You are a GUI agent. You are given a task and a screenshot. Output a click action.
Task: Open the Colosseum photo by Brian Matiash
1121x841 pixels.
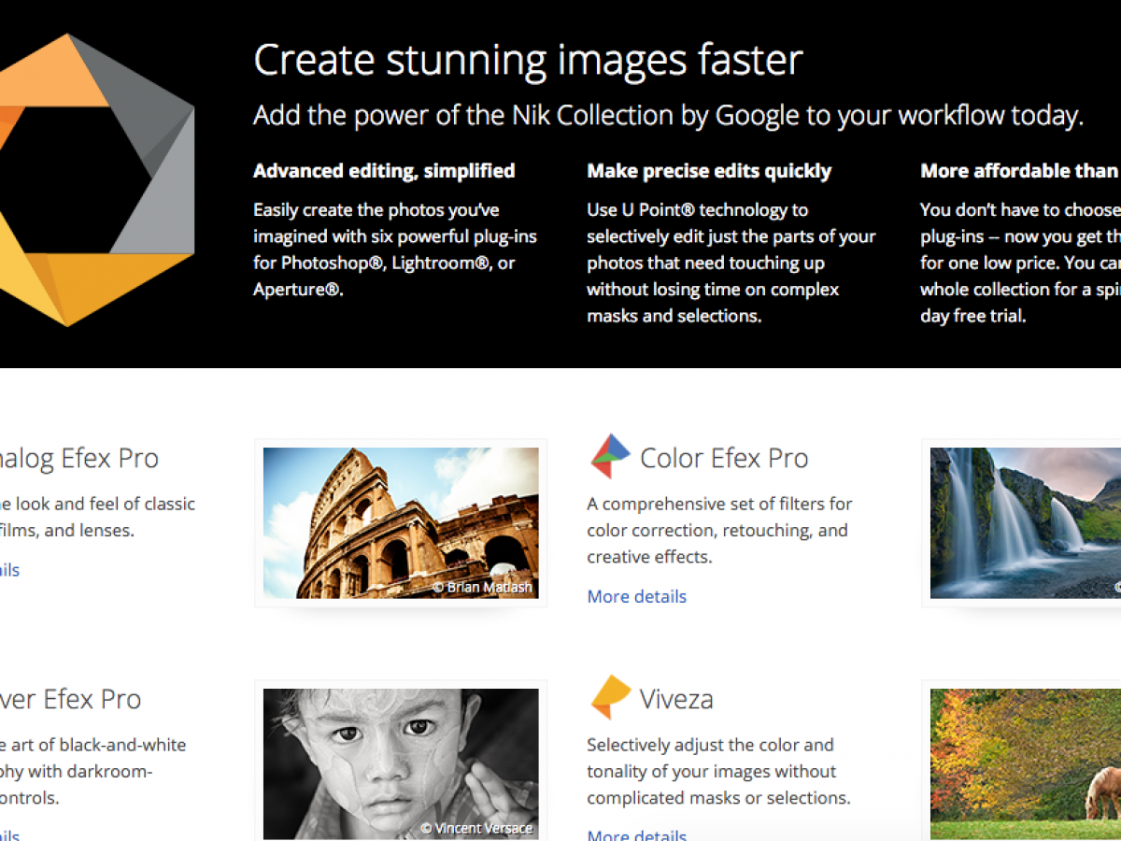tap(401, 522)
